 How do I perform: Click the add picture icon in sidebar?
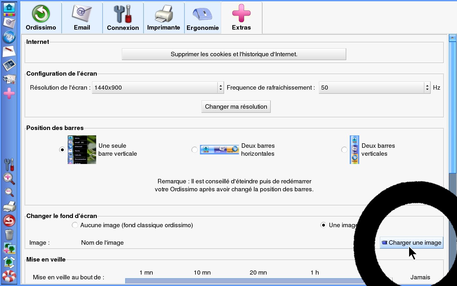pos(9,248)
